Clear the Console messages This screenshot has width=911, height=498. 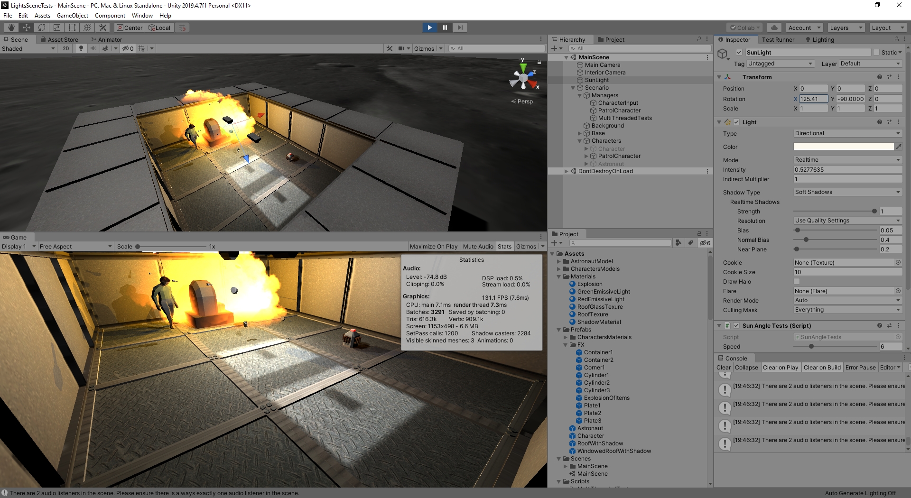pos(724,367)
